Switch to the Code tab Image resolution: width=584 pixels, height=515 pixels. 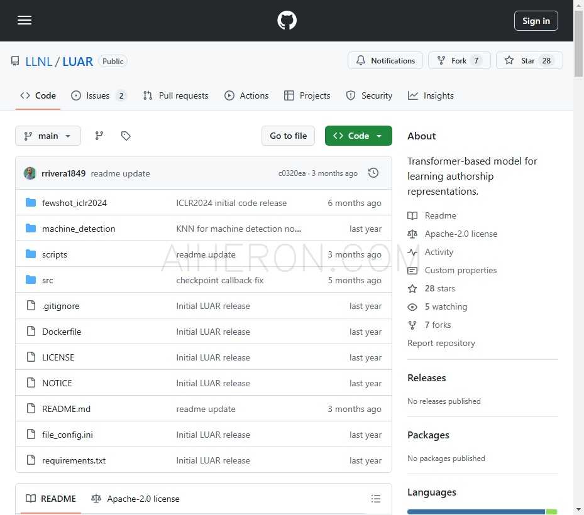tap(38, 95)
